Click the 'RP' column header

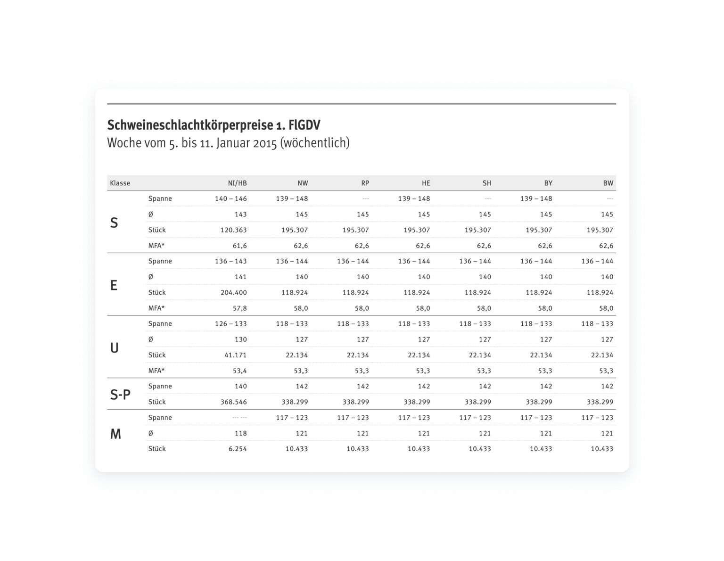(x=365, y=183)
